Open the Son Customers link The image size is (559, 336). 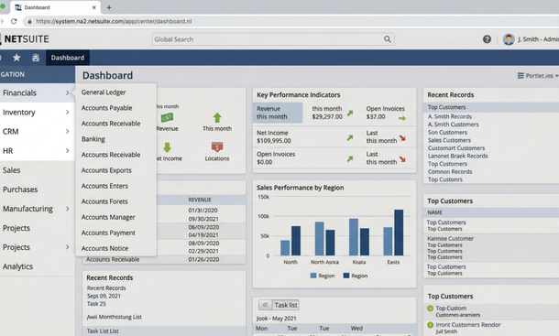click(x=447, y=132)
